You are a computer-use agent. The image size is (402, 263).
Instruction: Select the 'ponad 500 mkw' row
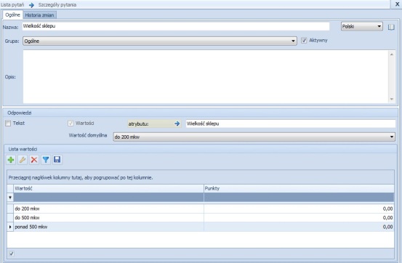coord(201,227)
